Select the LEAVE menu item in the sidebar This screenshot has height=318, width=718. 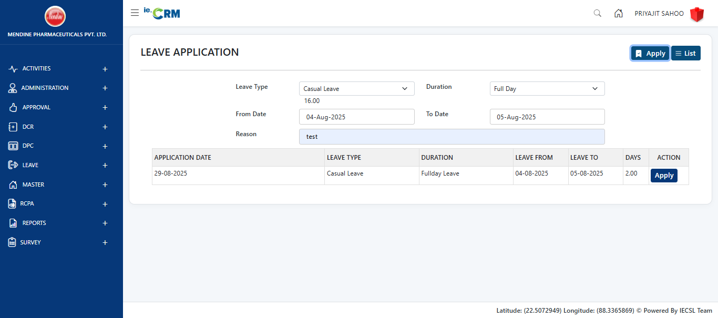click(x=30, y=165)
